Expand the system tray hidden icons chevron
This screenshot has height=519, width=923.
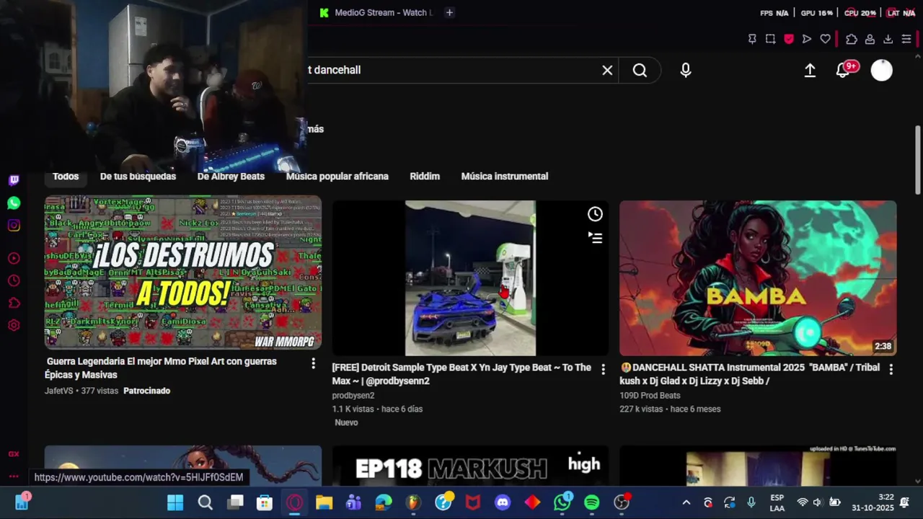[686, 502]
